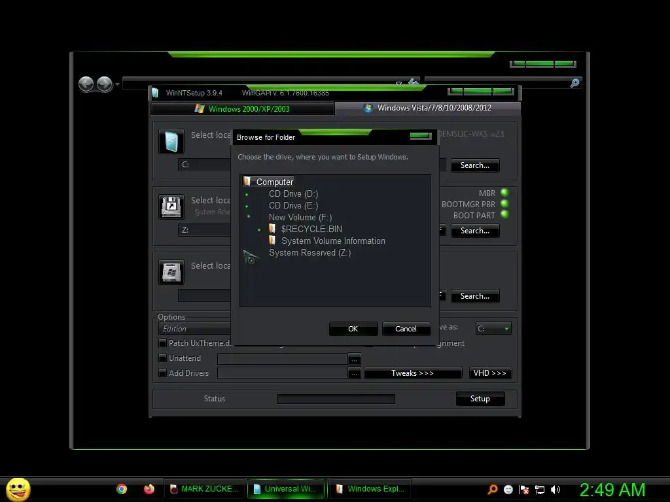The image size is (670, 502).
Task: Expand $RECYCLE.BIN tree node
Action: coord(259,230)
